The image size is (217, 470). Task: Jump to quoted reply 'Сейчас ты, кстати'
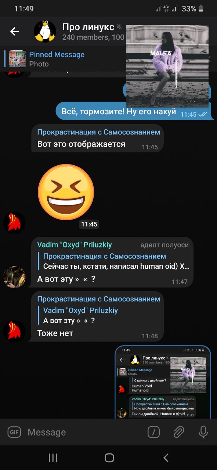[x=114, y=261]
